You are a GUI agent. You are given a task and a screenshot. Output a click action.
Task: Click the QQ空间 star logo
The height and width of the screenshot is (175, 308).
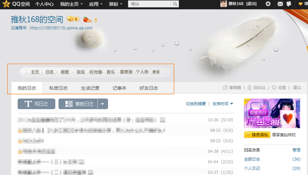coord(6,4)
